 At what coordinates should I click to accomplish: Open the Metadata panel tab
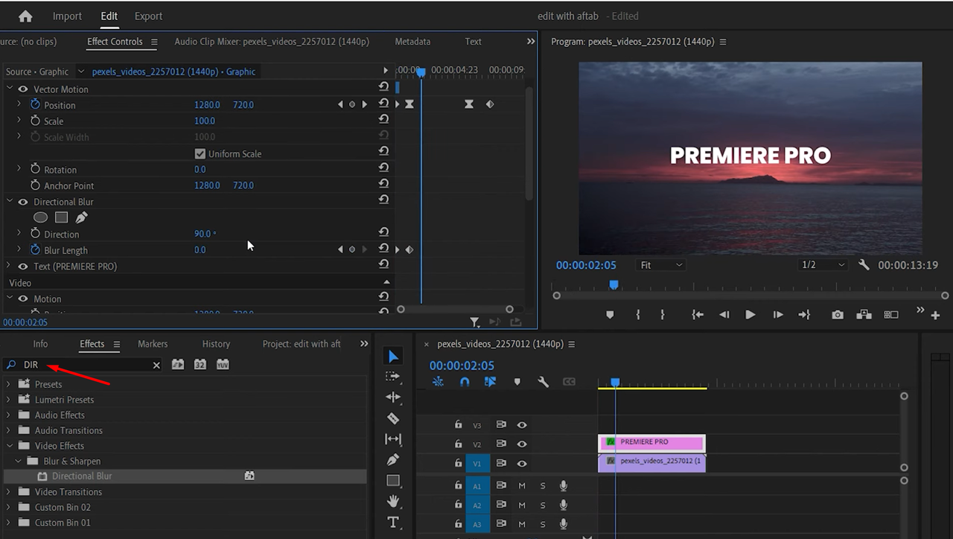coord(412,42)
